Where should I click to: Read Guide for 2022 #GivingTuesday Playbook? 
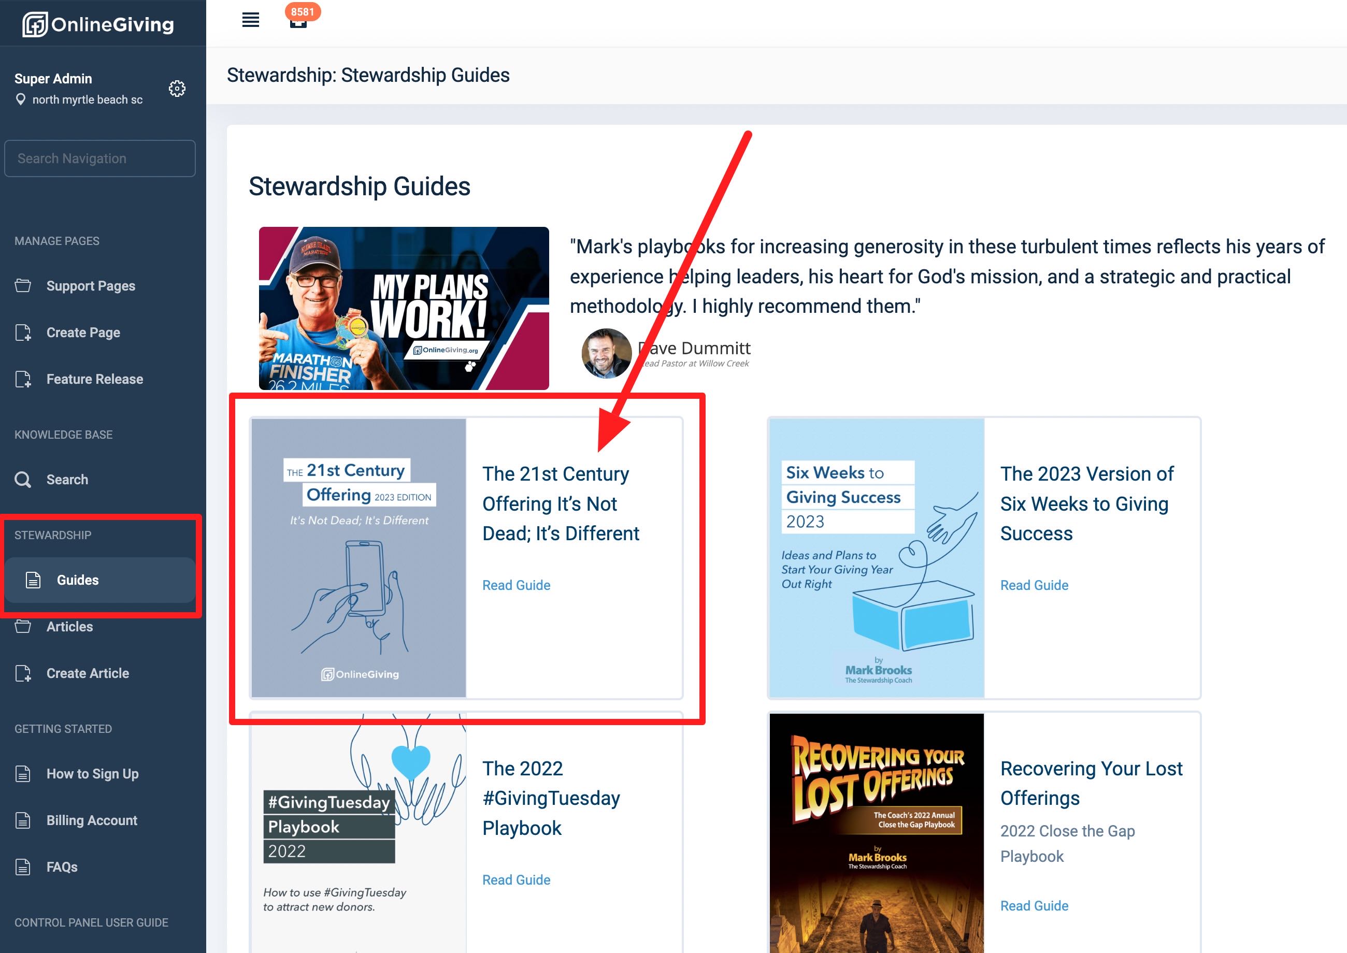click(x=516, y=879)
